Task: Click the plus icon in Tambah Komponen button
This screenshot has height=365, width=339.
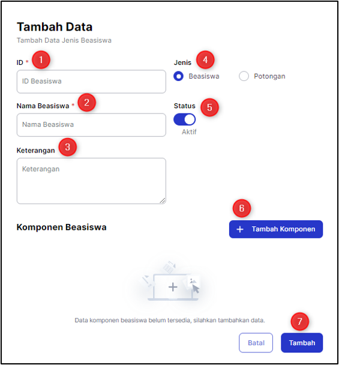Action: click(x=240, y=229)
